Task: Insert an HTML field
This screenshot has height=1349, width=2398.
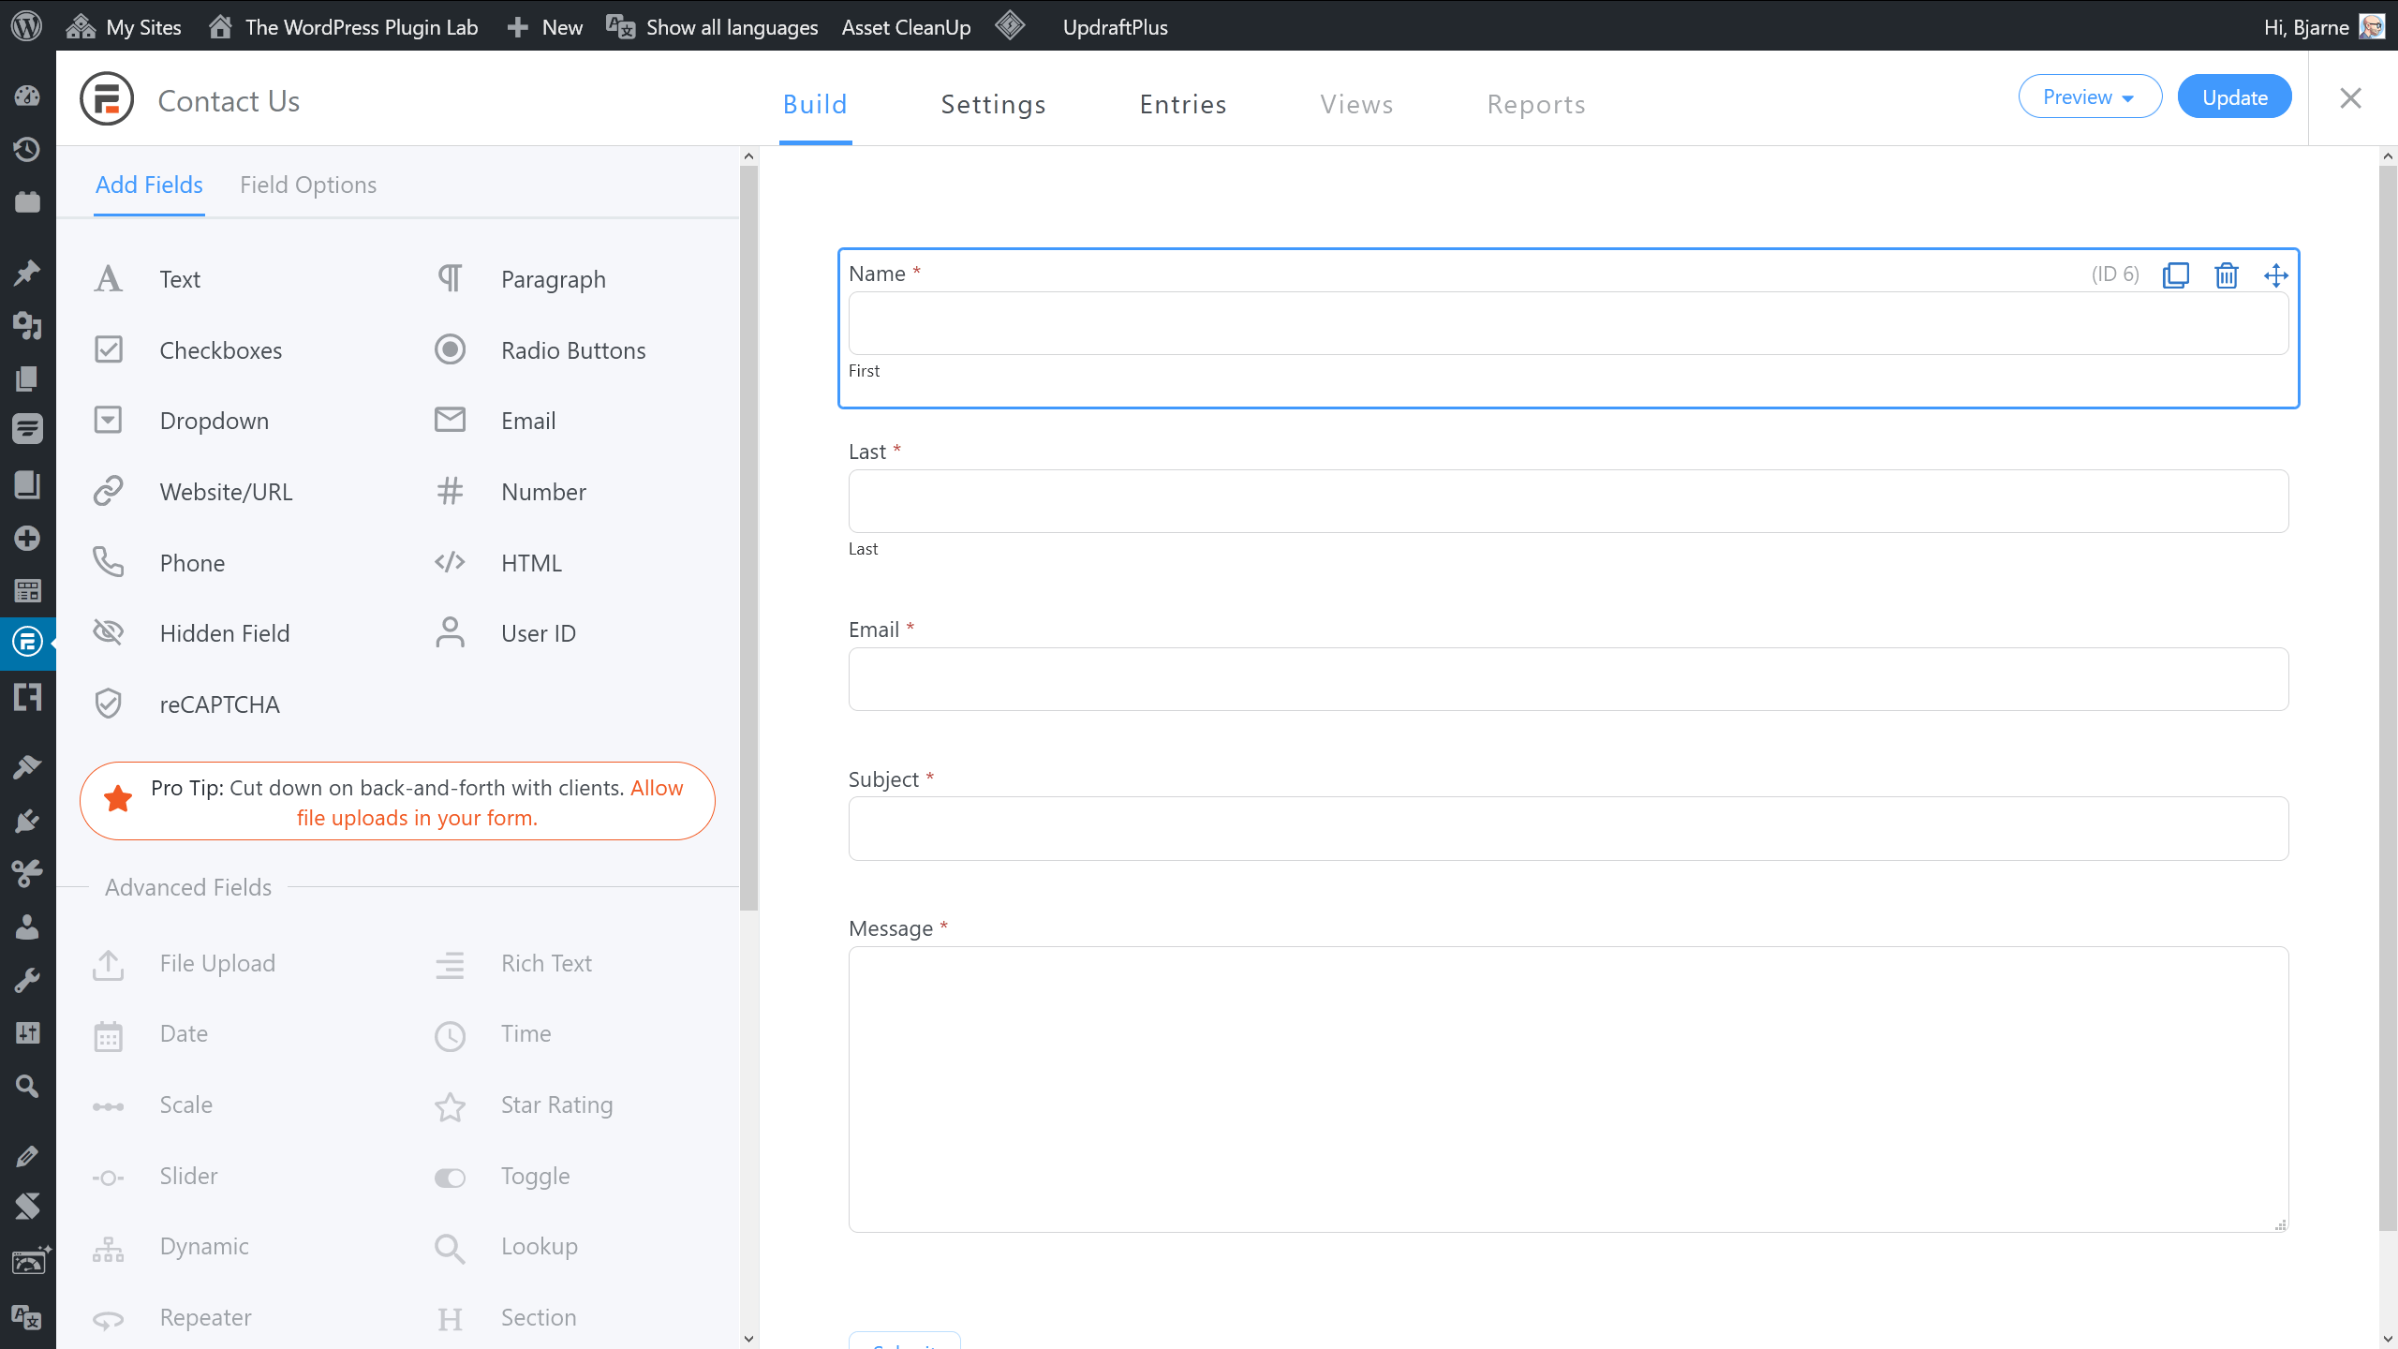Action: pos(530,563)
